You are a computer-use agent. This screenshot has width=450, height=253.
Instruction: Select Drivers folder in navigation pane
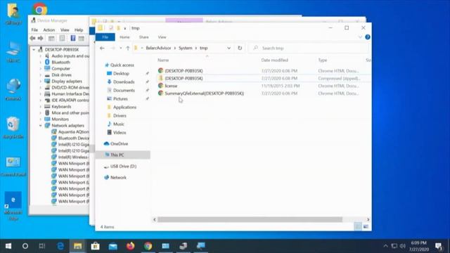click(x=120, y=115)
